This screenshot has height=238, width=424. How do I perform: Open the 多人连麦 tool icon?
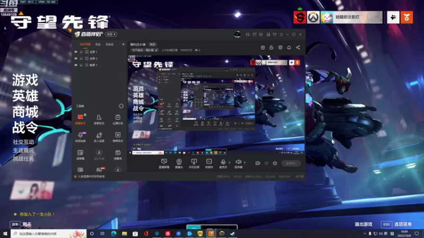pyautogui.click(x=99, y=137)
